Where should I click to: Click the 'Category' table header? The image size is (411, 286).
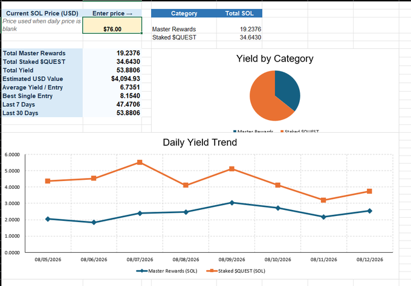[x=184, y=13]
